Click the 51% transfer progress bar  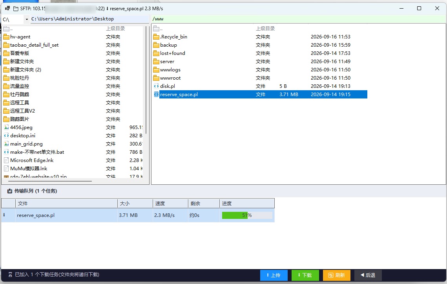(247, 215)
